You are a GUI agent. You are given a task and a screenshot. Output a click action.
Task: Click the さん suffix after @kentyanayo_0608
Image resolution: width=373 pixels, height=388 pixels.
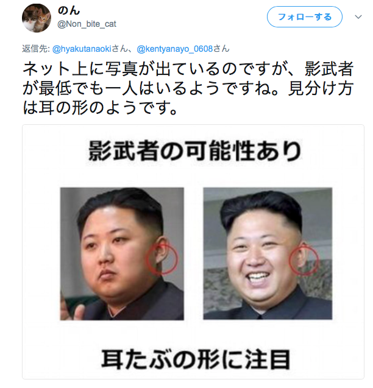coord(221,49)
